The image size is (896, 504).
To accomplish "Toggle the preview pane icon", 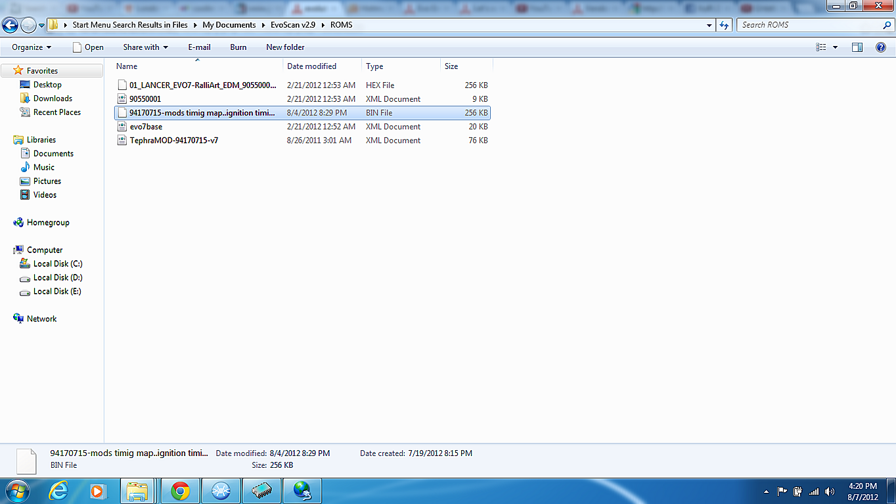I will [857, 47].
